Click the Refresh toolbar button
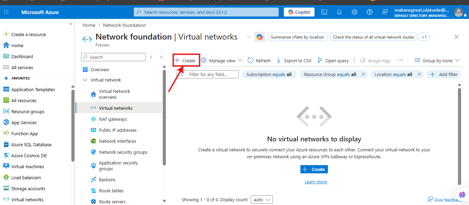This screenshot has width=469, height=205. point(259,61)
